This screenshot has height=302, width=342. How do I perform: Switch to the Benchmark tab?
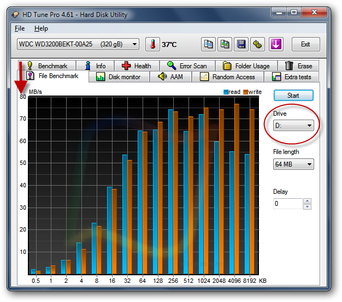click(x=47, y=66)
